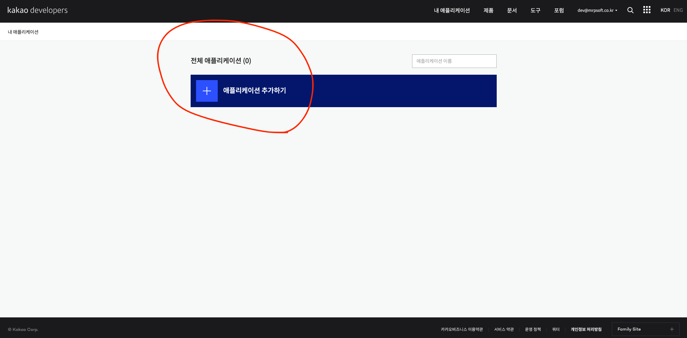
Task: Open the search magnifier icon
Action: pos(630,10)
